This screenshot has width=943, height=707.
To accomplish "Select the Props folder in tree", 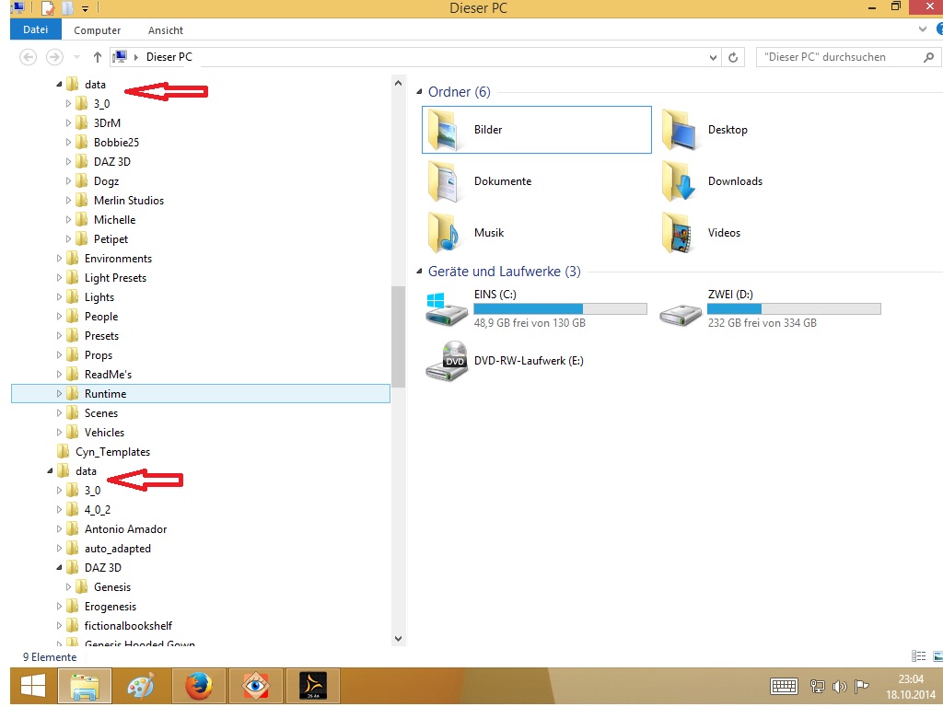I will coord(98,355).
